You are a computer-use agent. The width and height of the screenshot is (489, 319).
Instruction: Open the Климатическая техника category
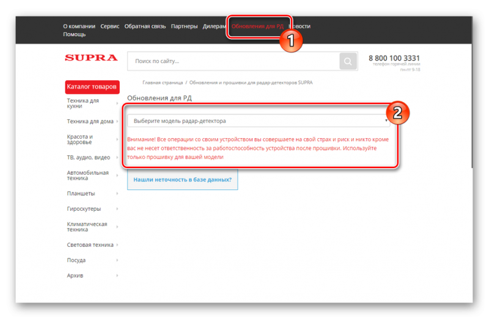click(87, 227)
